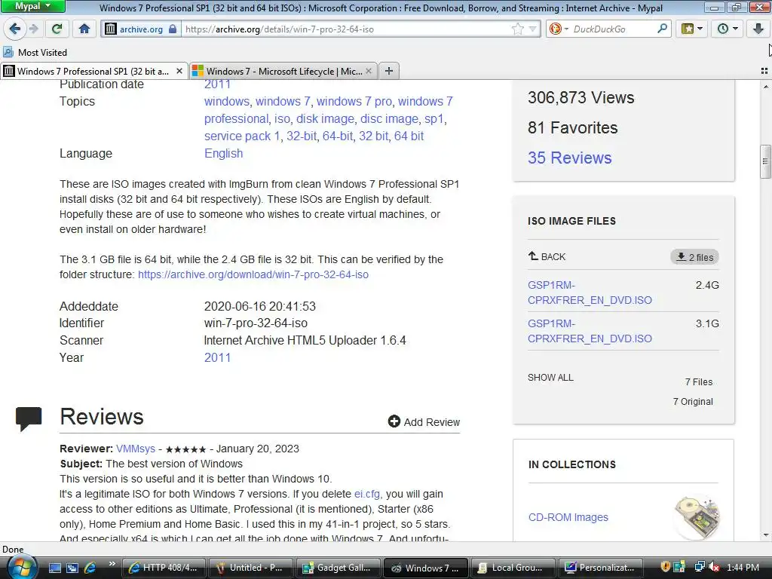Click the English language link

click(223, 153)
